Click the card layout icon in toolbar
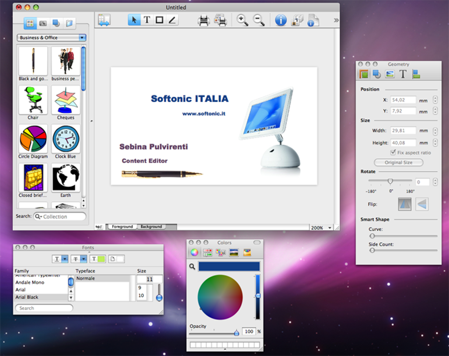Screen dimensions: 449x356 [104, 20]
